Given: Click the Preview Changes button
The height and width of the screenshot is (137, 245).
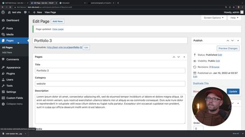Looking at the screenshot, I should pos(228,48).
